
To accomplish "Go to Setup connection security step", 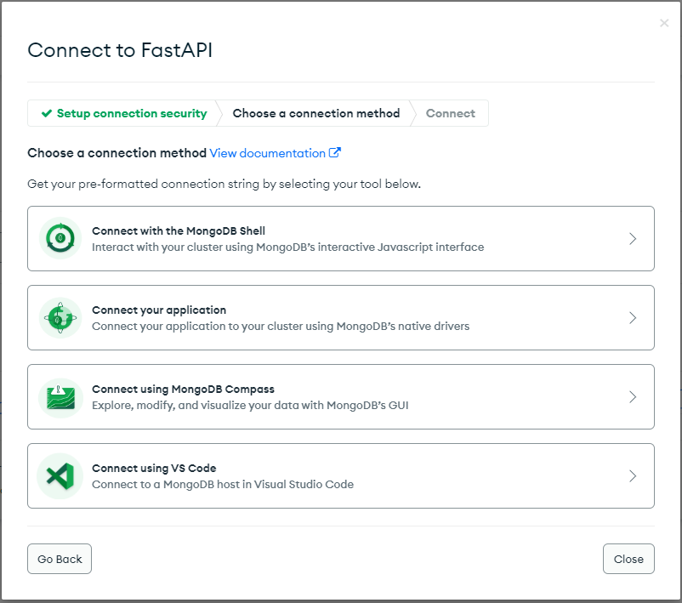I will pyautogui.click(x=124, y=113).
